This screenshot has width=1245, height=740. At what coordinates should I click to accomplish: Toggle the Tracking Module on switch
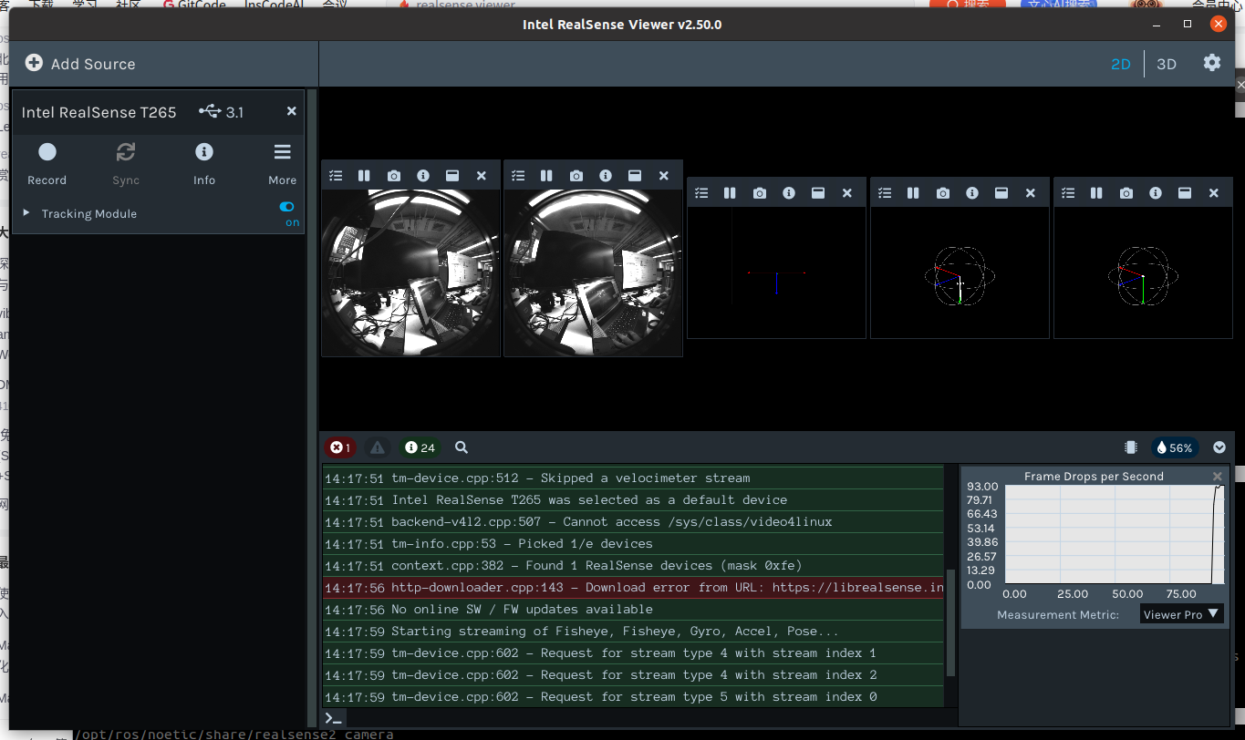(x=286, y=208)
